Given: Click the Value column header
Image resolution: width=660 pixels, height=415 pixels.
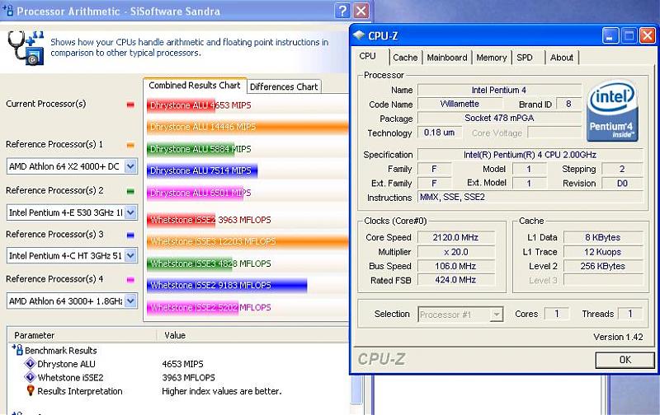Looking at the screenshot, I should tap(254, 335).
